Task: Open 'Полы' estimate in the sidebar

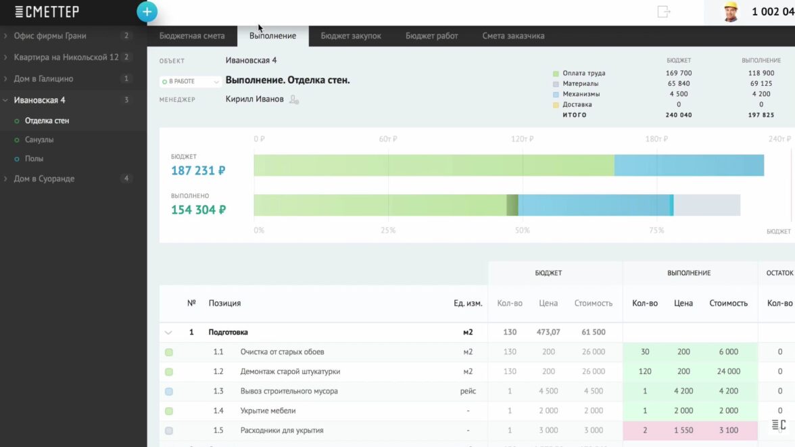Action: (34, 159)
